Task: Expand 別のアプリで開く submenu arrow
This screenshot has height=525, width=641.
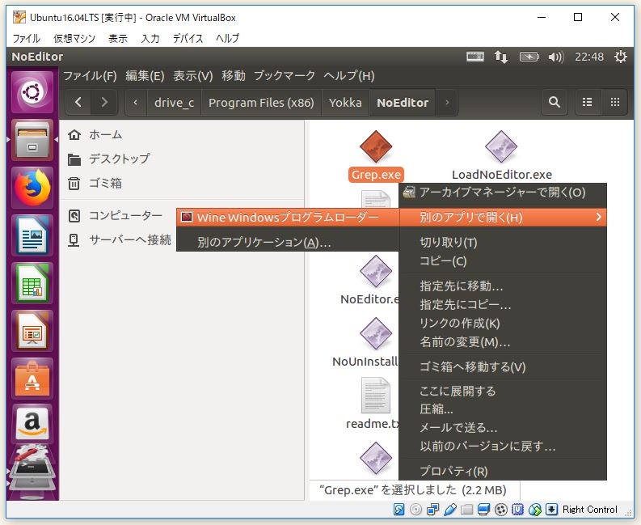Action: coord(598,218)
